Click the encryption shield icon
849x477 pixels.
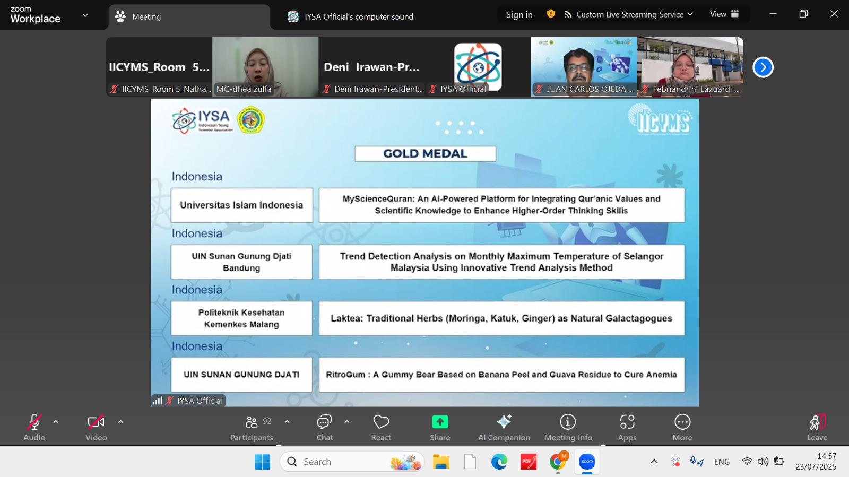(551, 14)
